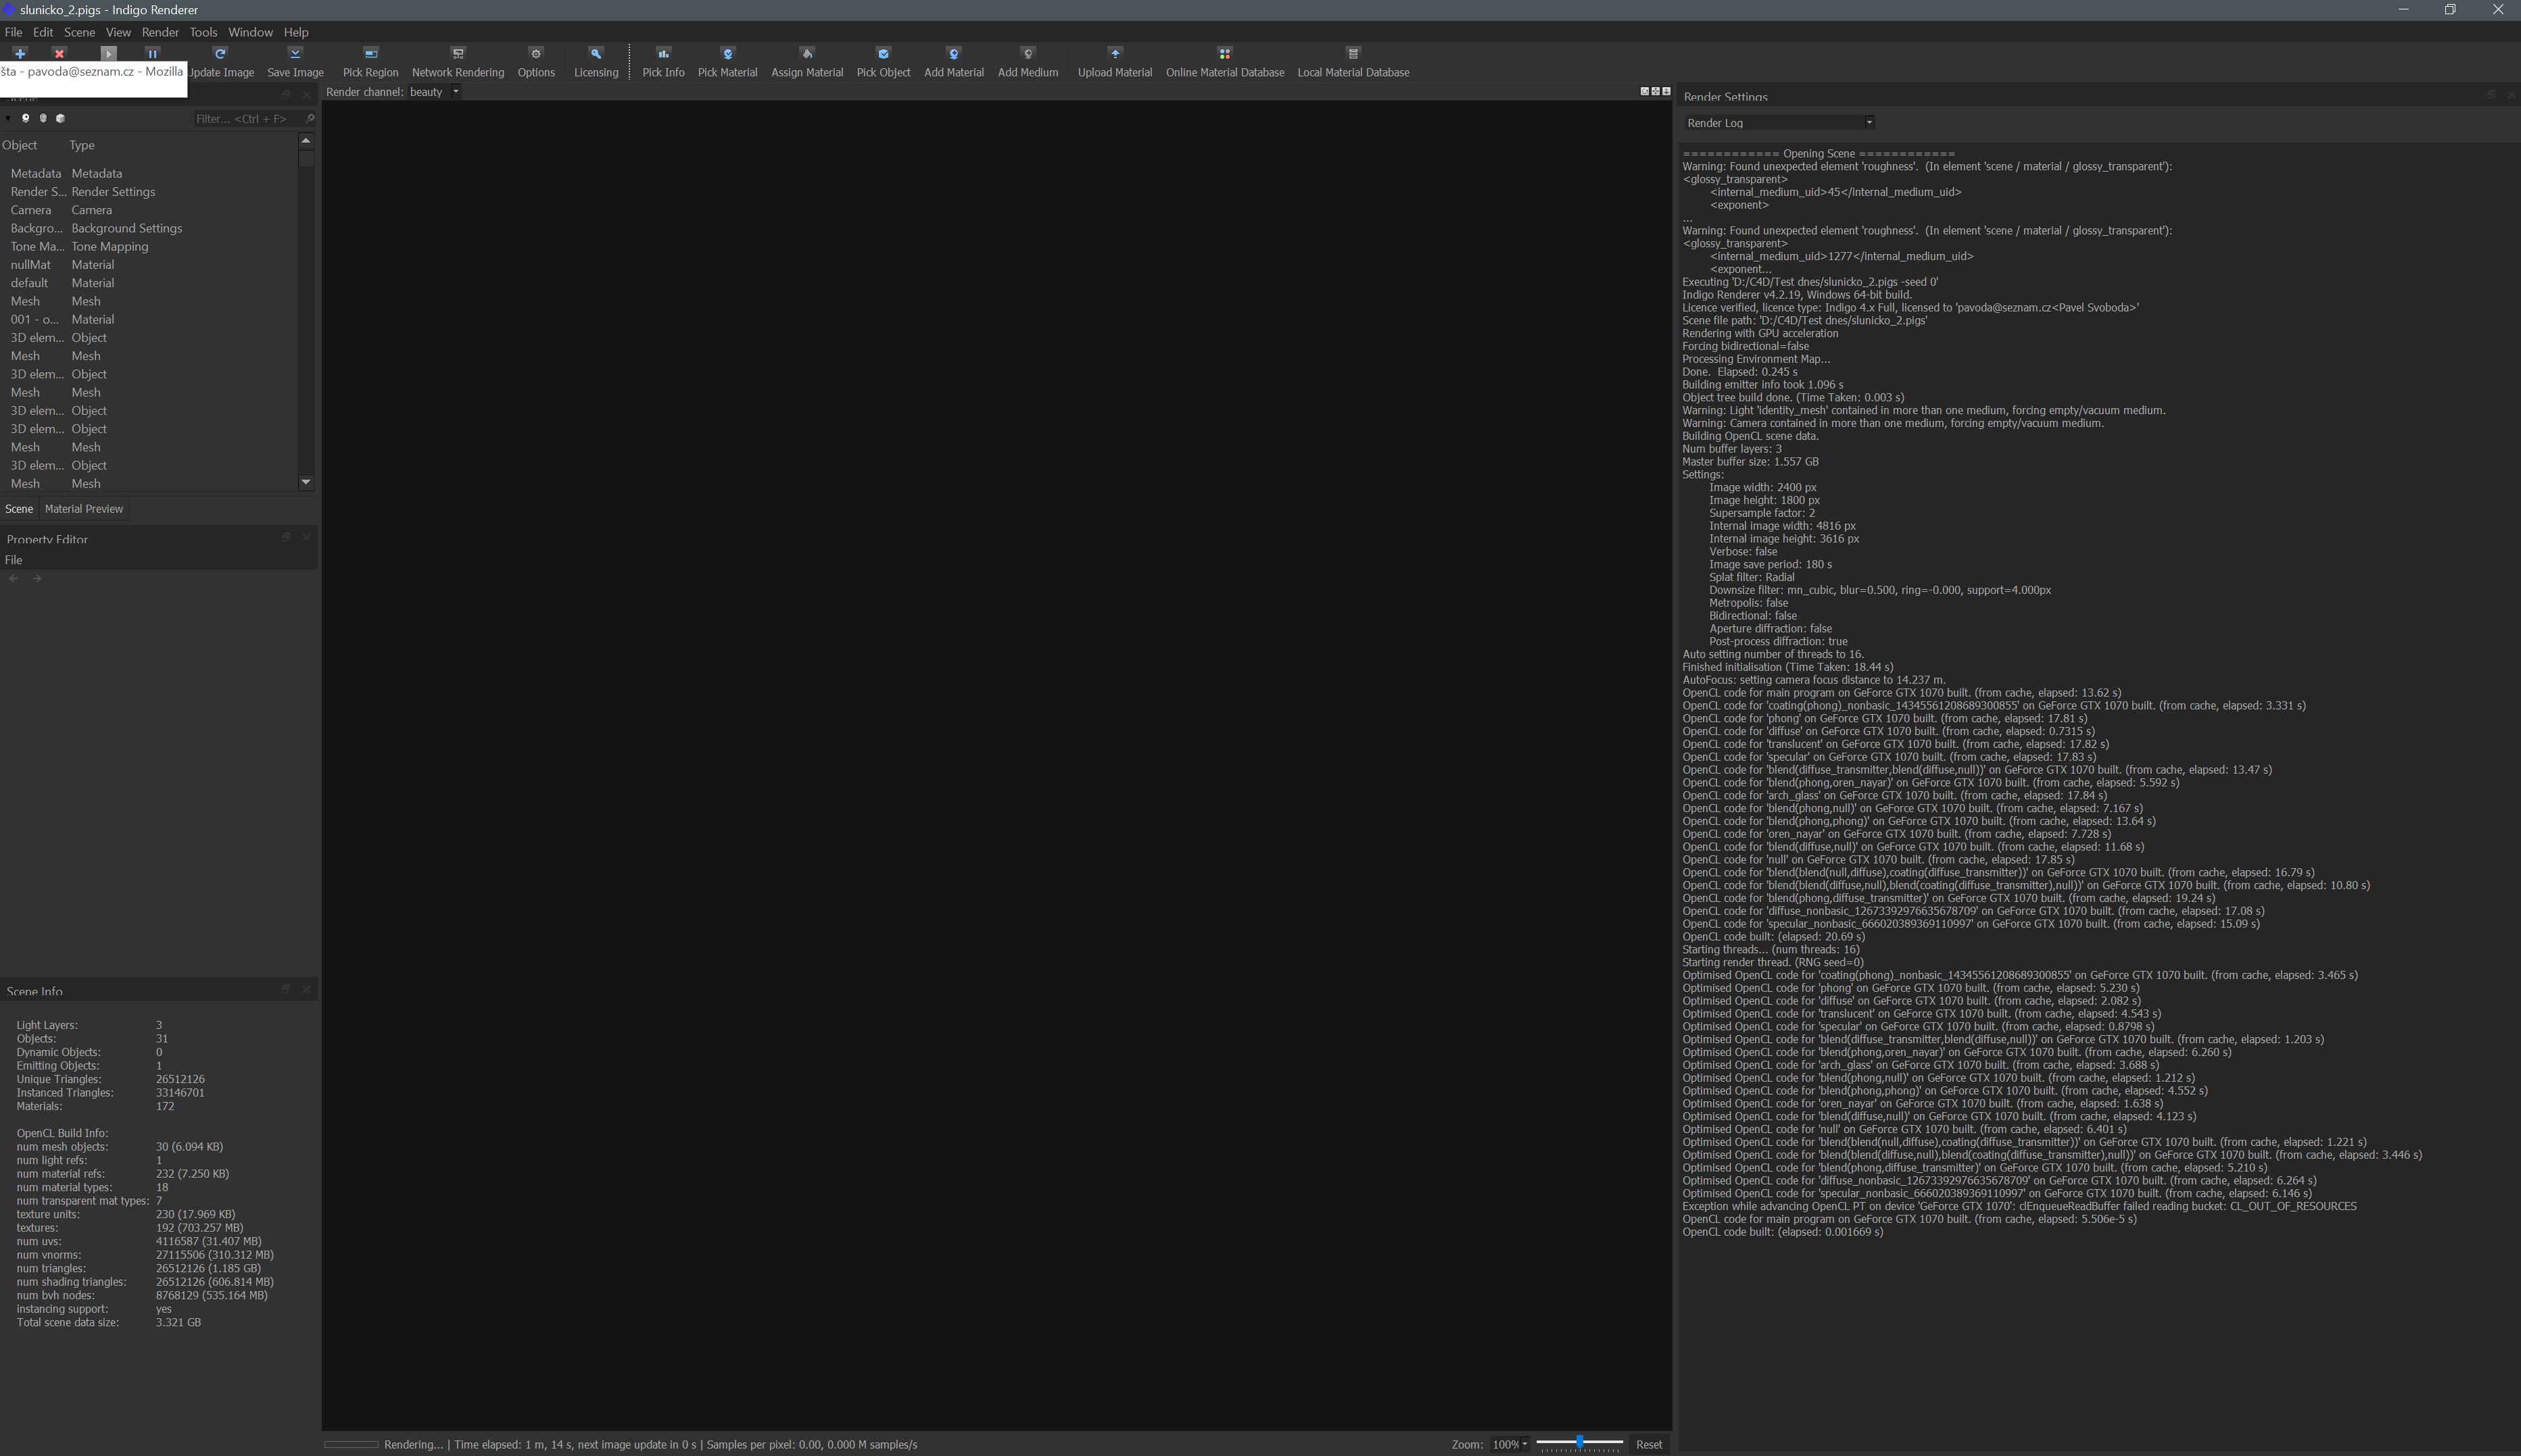Screen dimensions: 2521x1456
Task: Open the Scene menu
Action: [80, 32]
